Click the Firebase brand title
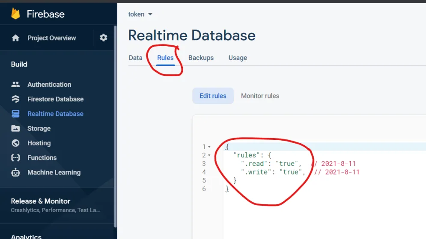This screenshot has width=426, height=239. coord(46,14)
